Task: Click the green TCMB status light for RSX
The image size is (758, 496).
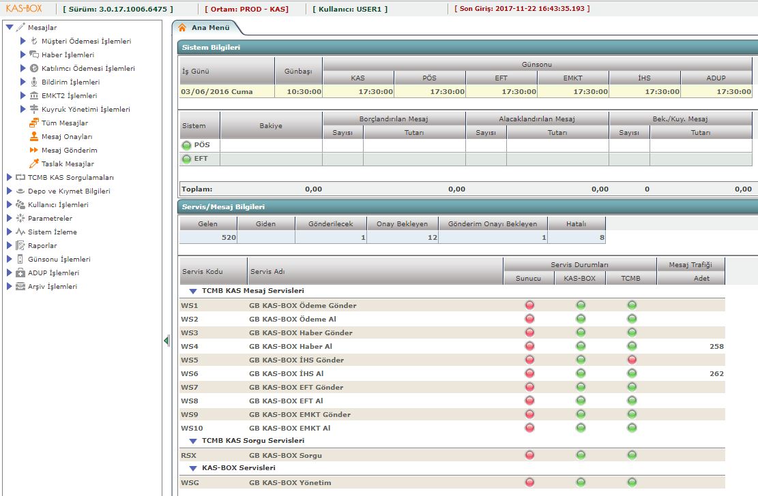Action: [632, 455]
